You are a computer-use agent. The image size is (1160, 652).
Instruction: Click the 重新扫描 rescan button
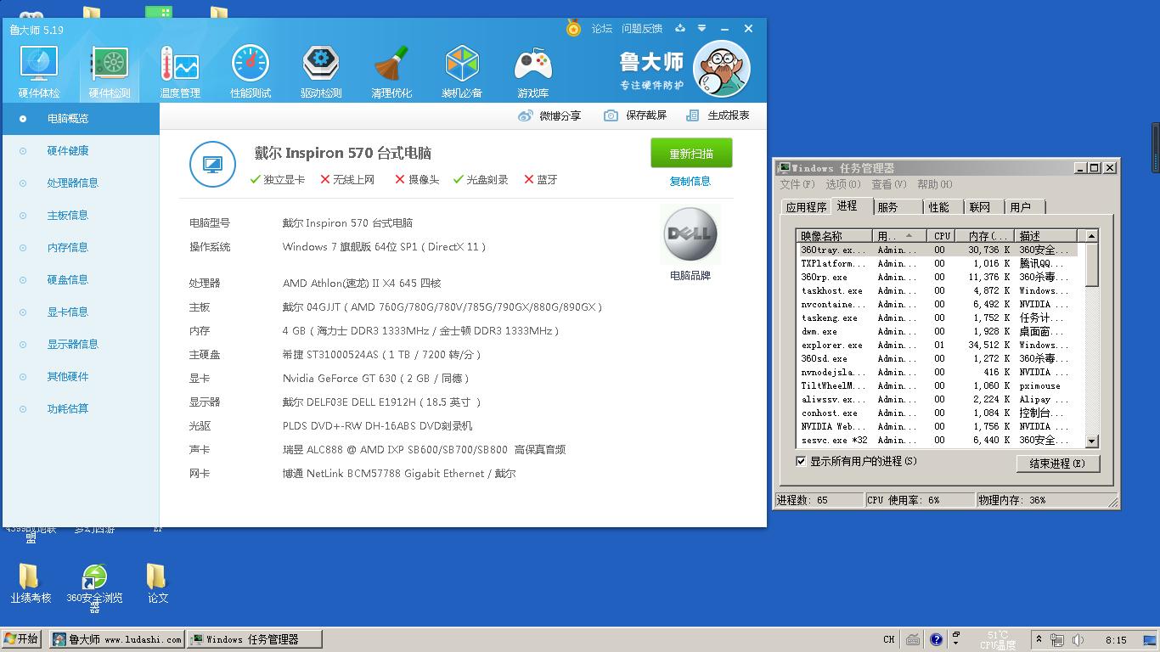(x=691, y=154)
